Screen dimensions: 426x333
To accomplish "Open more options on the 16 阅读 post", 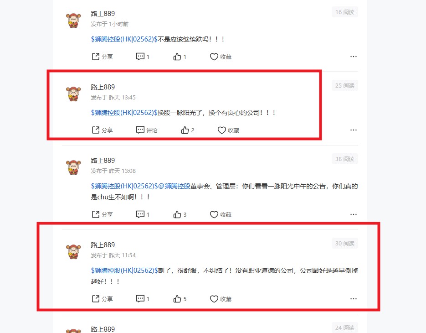I will [x=354, y=57].
